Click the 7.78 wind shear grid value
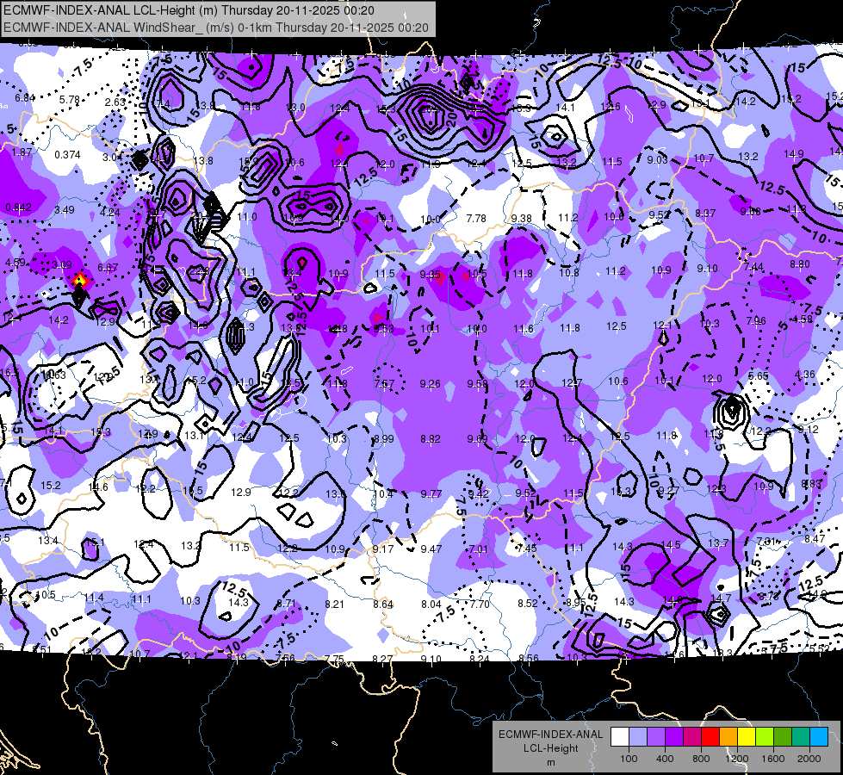Image resolution: width=843 pixels, height=775 pixels. coord(476,218)
